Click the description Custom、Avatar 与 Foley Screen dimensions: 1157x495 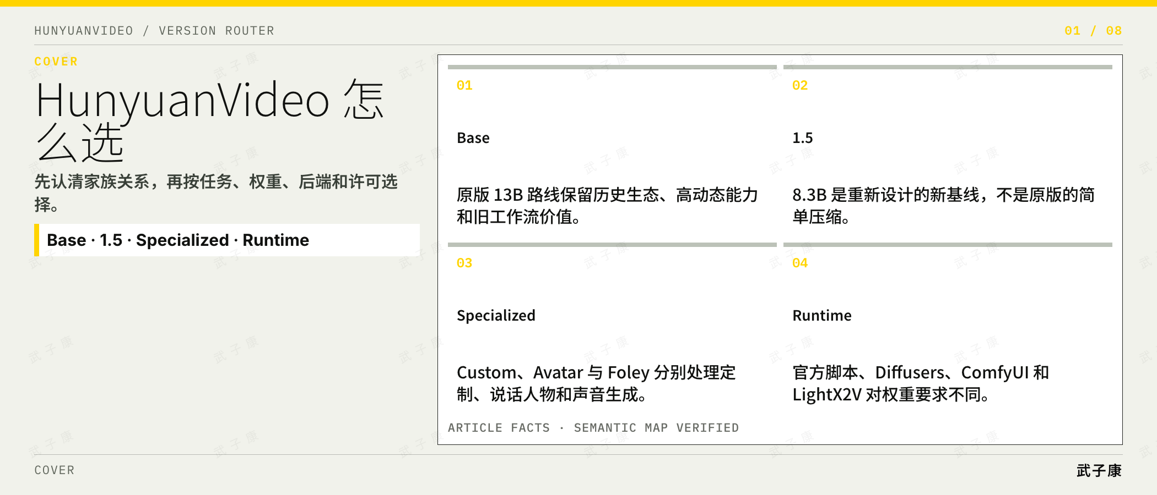(596, 383)
